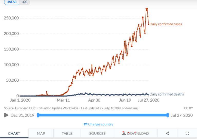Open fullscreen with the expand icon
Image resolution: width=197 pixels, height=139 pixels.
click(x=187, y=133)
